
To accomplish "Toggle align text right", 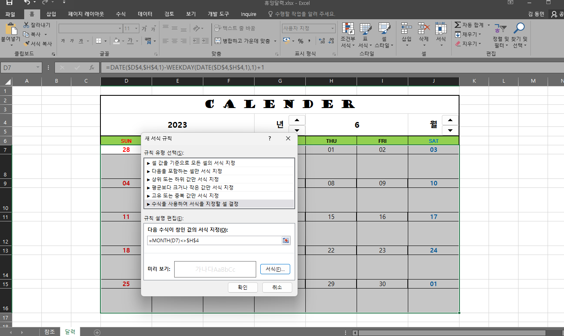I will tap(184, 41).
